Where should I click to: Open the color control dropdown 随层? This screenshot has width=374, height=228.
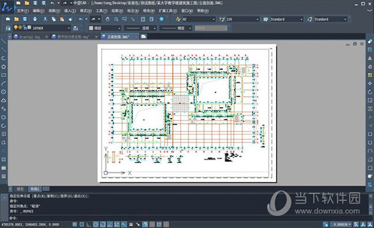click(105, 28)
